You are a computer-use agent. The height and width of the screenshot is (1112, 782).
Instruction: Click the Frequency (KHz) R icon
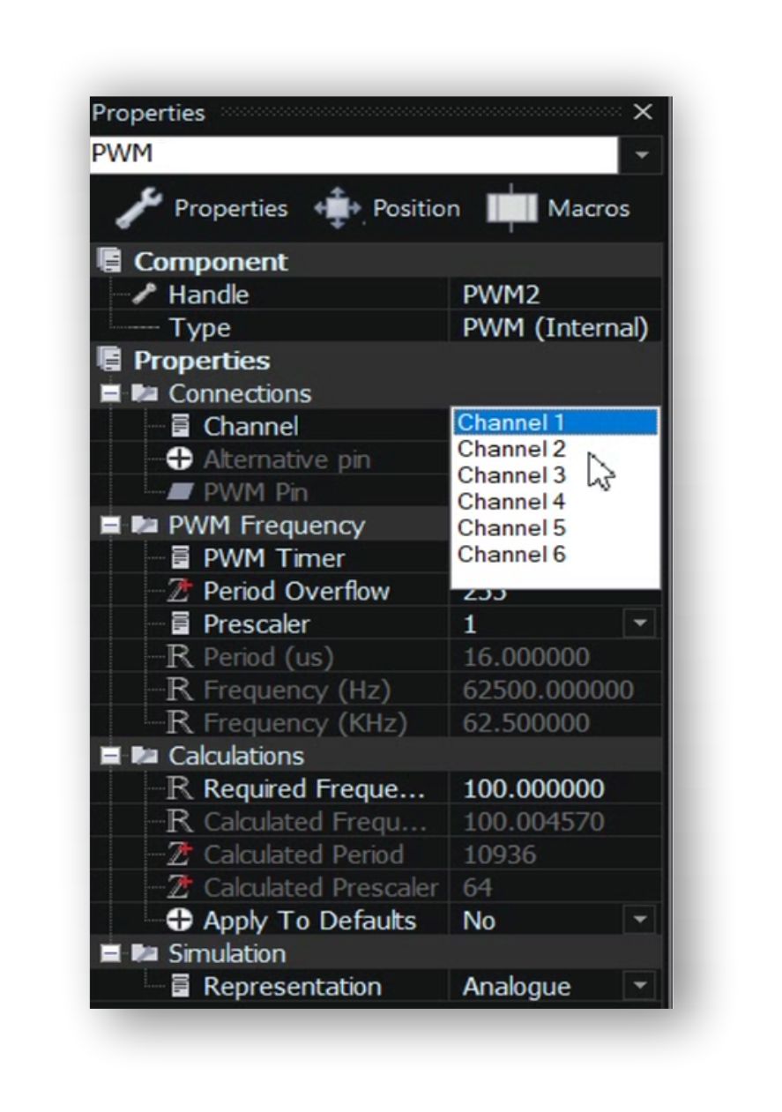180,723
